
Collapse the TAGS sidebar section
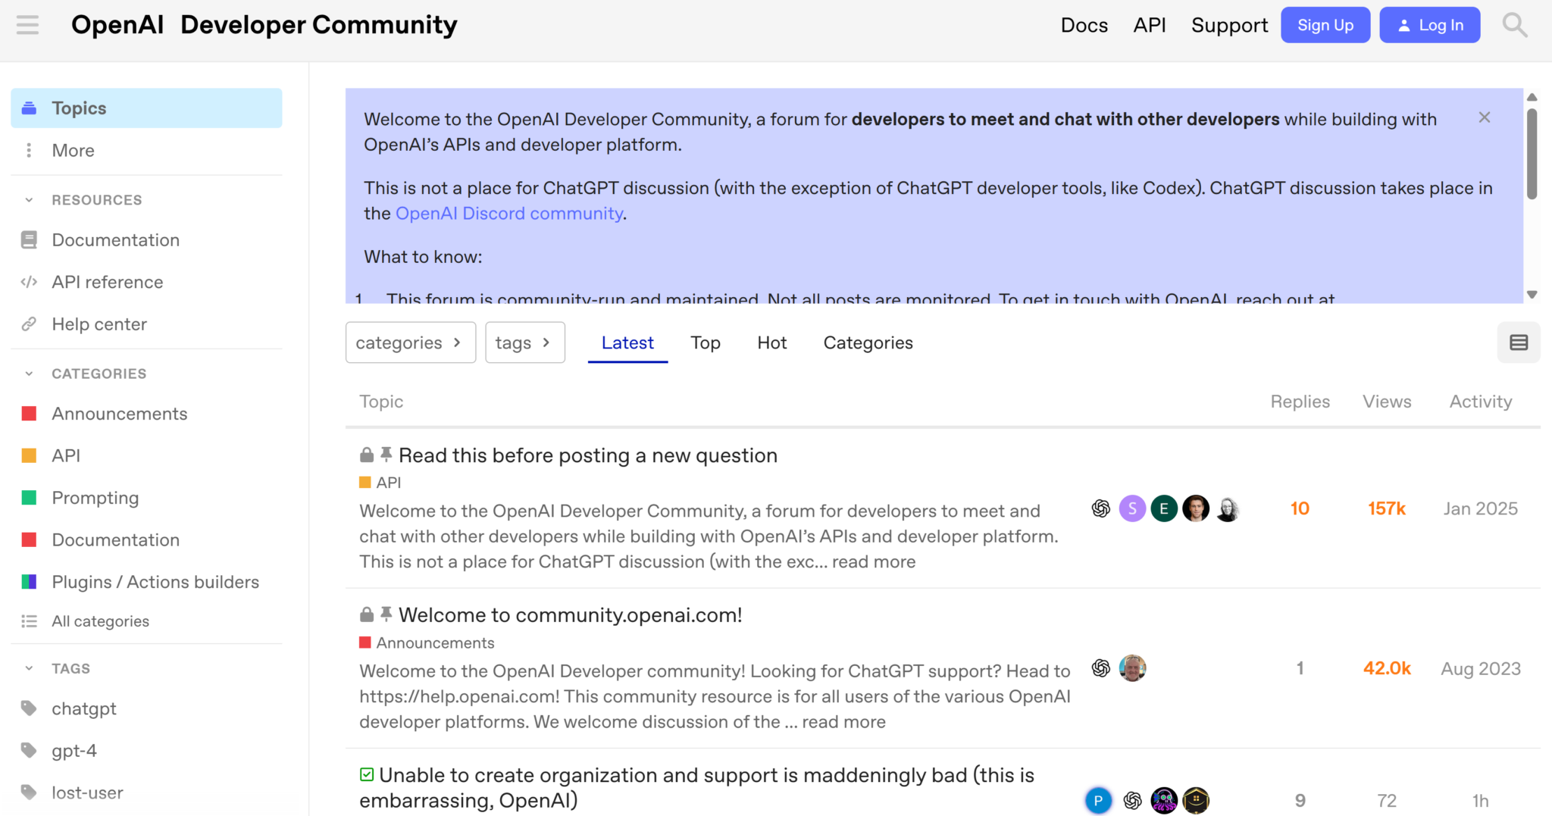(29, 668)
